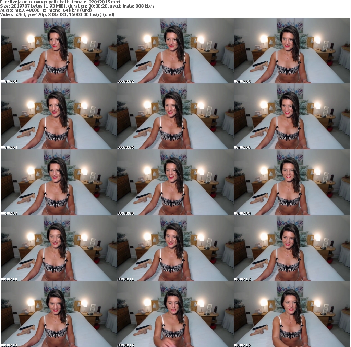Screen dimensions: 351x347
Task: Select the Video: h264 info line
Action: coord(57,14)
